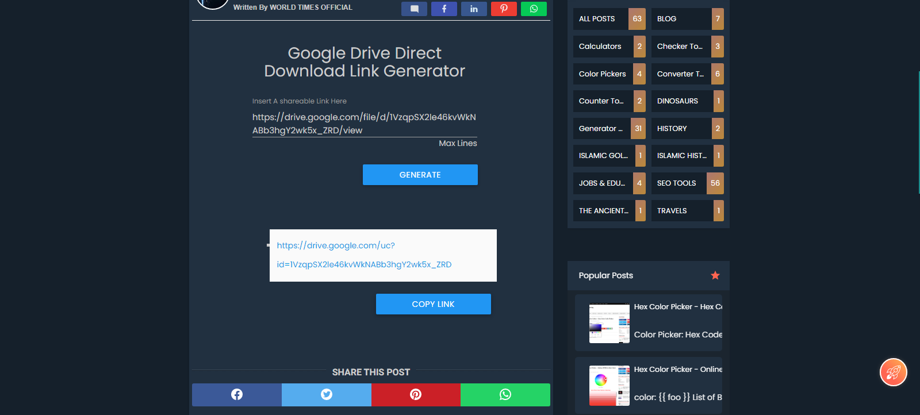
Task: Open the 'Hex Color Picker - Hex Co...' post title
Action: (678, 307)
